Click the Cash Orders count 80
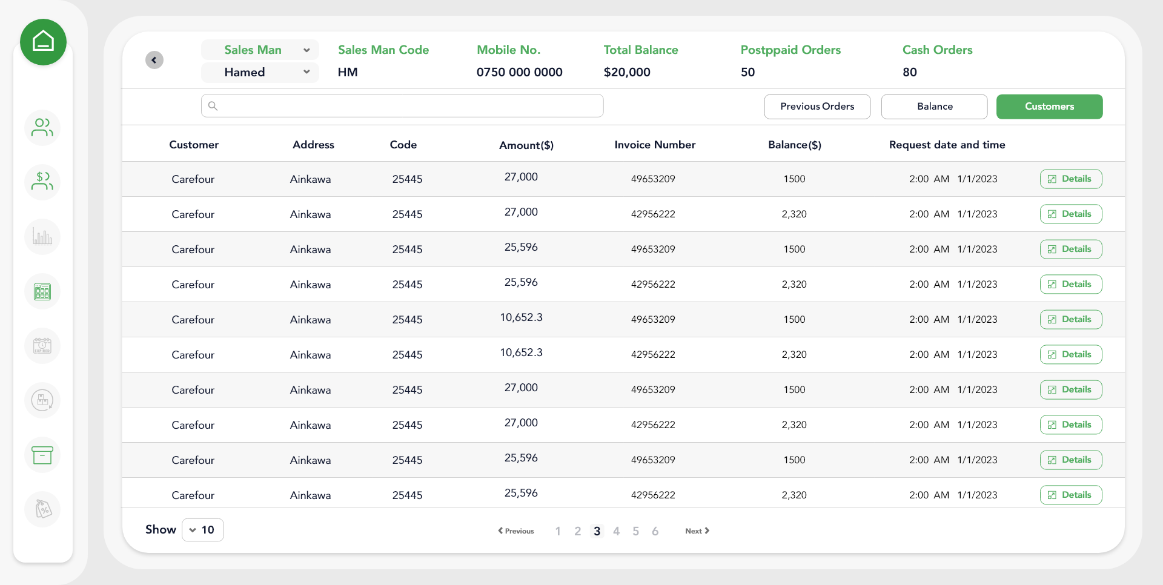Screen dimensions: 1163x585 [x=910, y=72]
